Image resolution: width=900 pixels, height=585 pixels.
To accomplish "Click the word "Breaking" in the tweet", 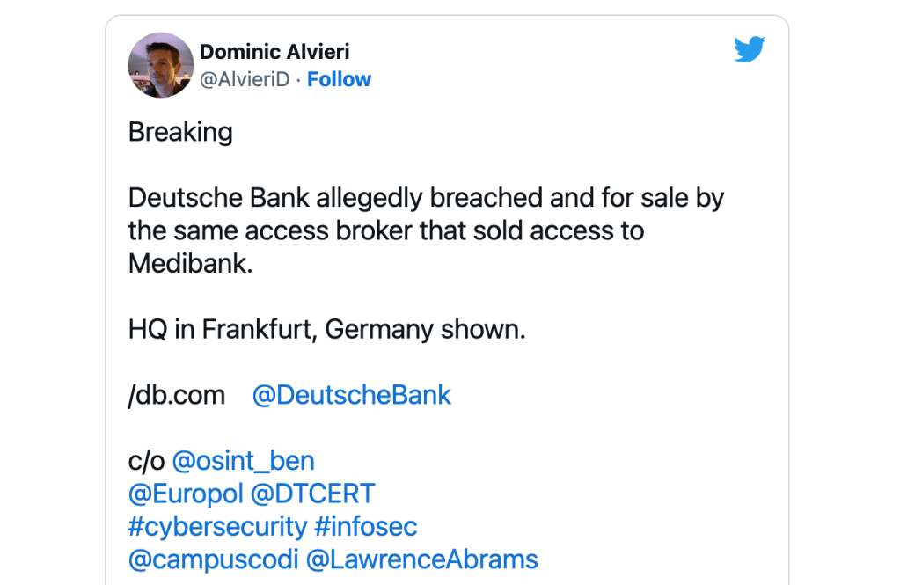I will coord(180,132).
